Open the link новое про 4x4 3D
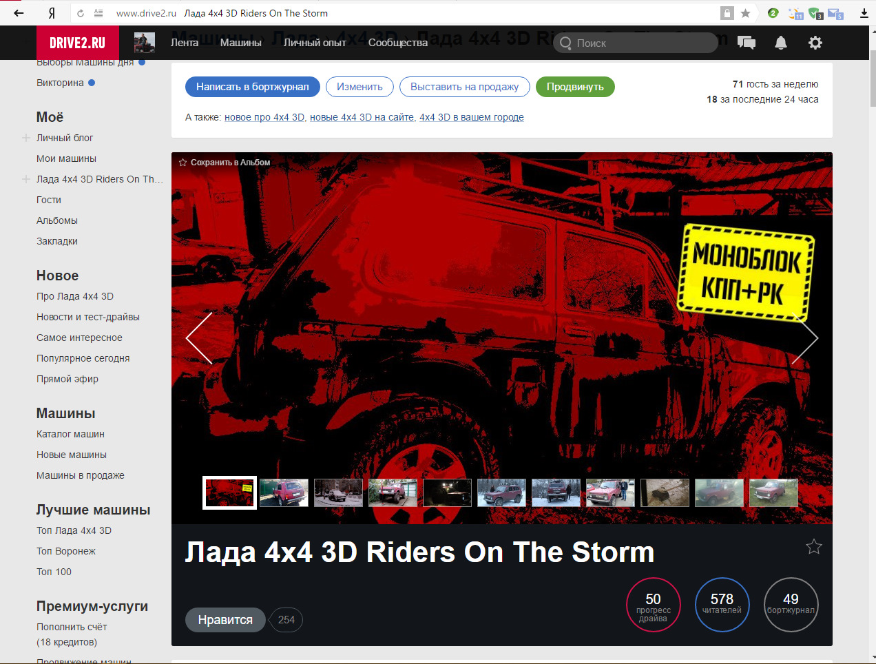 tap(264, 117)
